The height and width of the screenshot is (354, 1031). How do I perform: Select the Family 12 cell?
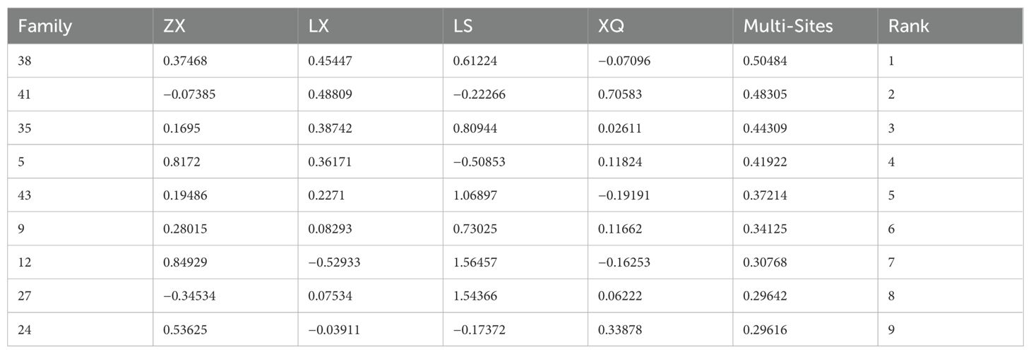coord(26,262)
